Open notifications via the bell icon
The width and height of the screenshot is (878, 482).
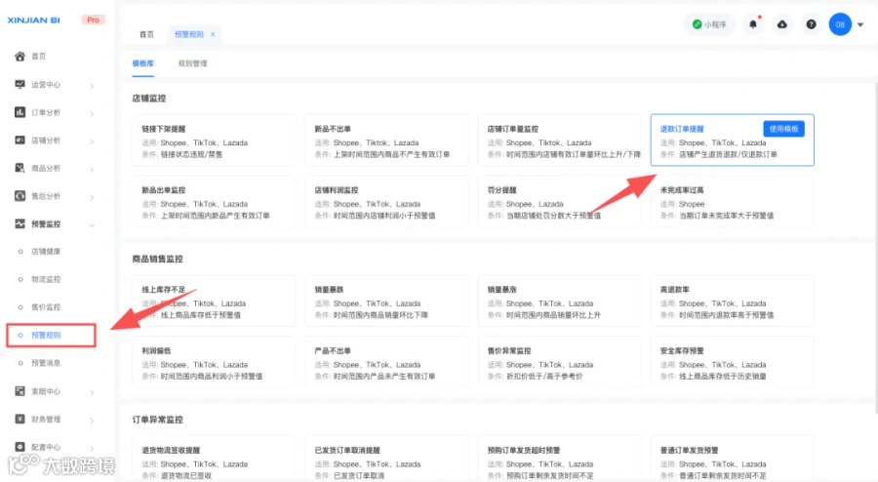[x=753, y=24]
